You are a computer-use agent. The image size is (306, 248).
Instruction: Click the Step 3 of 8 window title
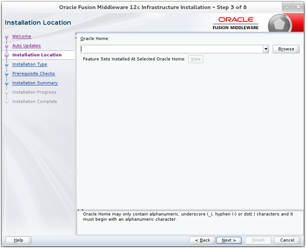(x=153, y=8)
